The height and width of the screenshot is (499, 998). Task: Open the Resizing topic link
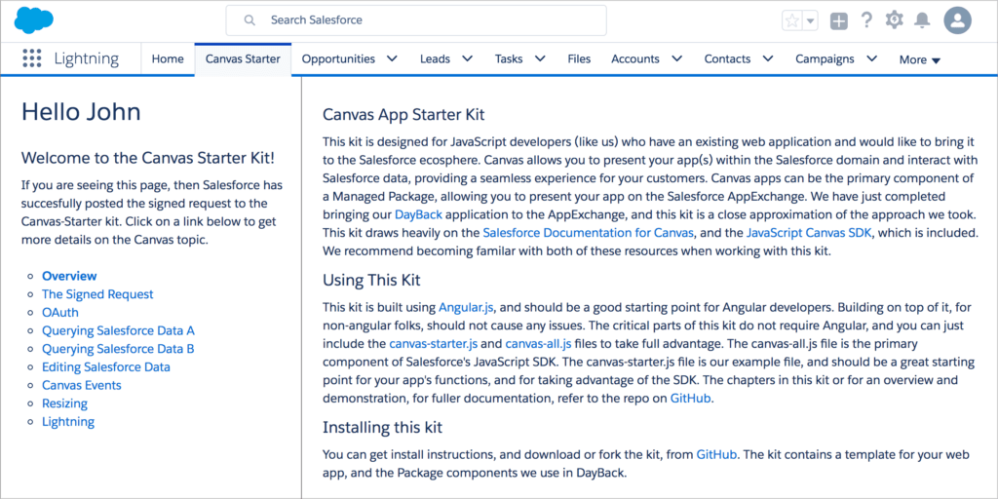point(65,403)
